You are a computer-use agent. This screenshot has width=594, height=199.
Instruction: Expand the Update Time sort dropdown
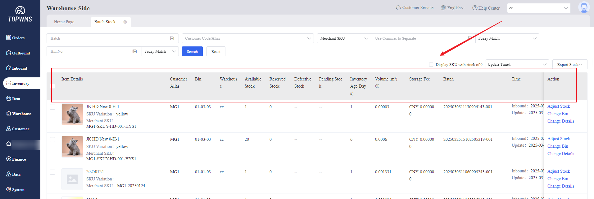[517, 64]
